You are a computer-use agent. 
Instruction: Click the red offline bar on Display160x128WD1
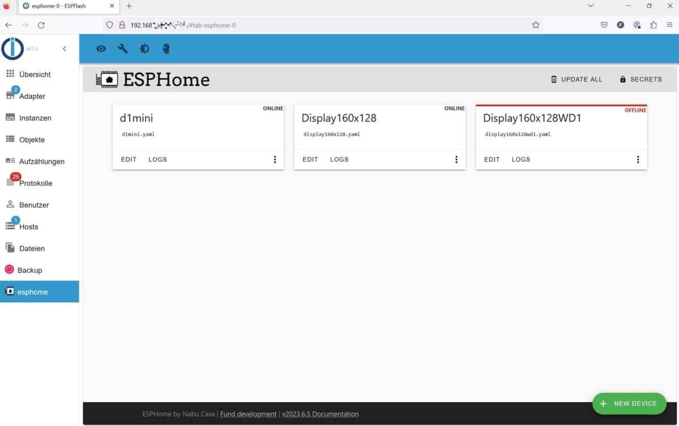click(x=561, y=105)
